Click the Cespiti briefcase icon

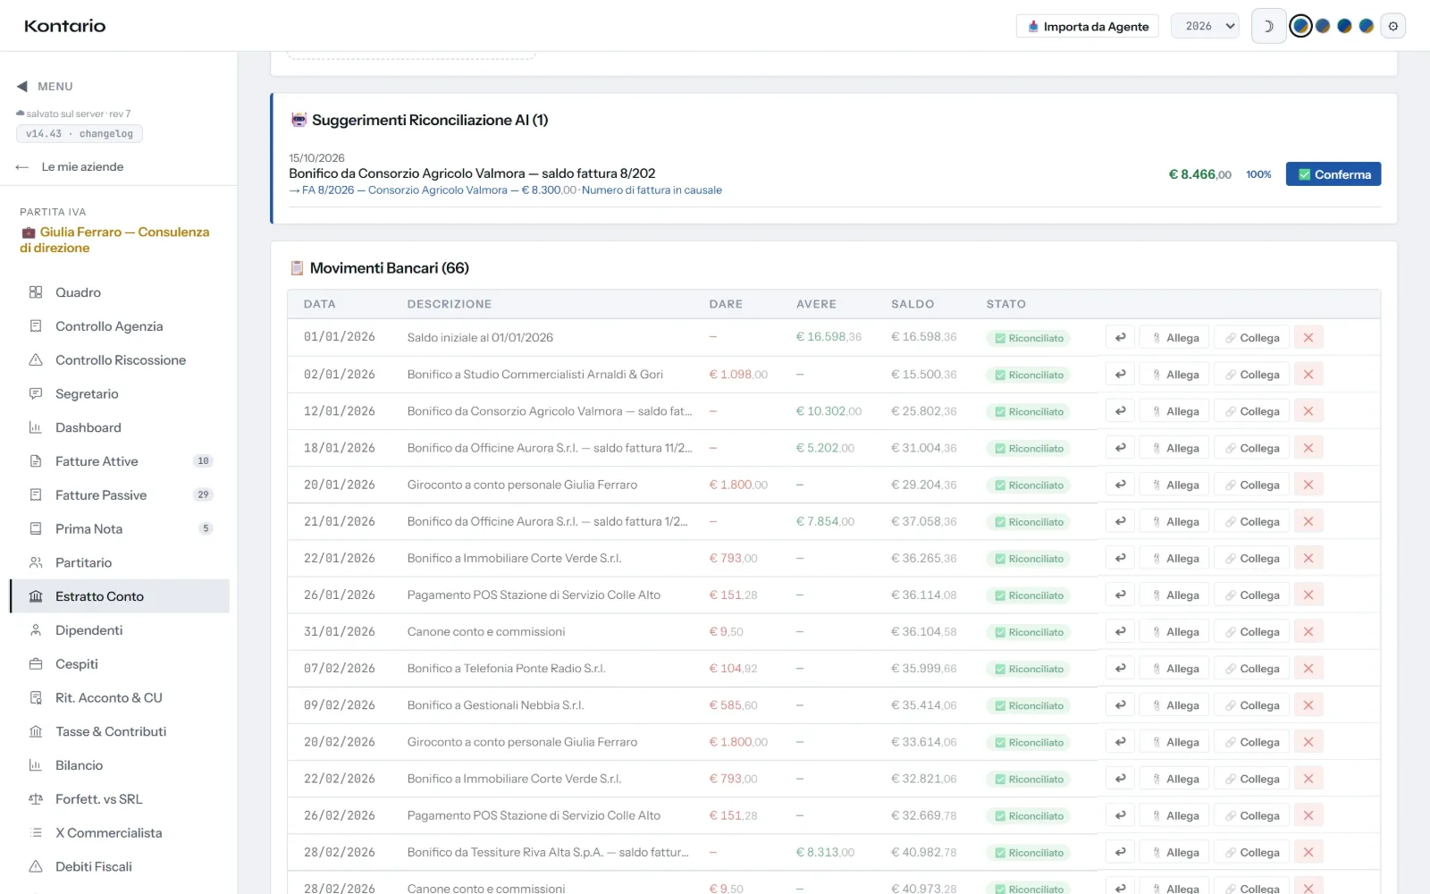click(36, 664)
